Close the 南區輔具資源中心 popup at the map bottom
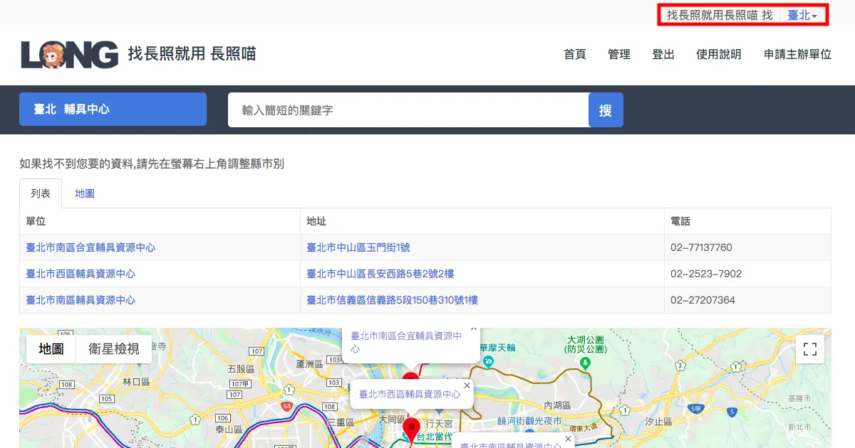Viewport: 855px width, 448px height. (568, 439)
